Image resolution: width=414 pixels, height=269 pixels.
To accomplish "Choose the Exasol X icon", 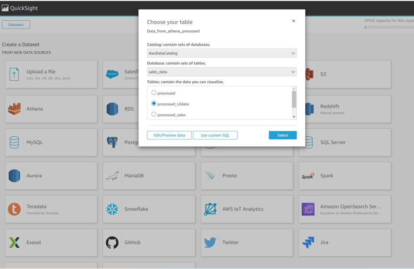I will click(x=14, y=242).
